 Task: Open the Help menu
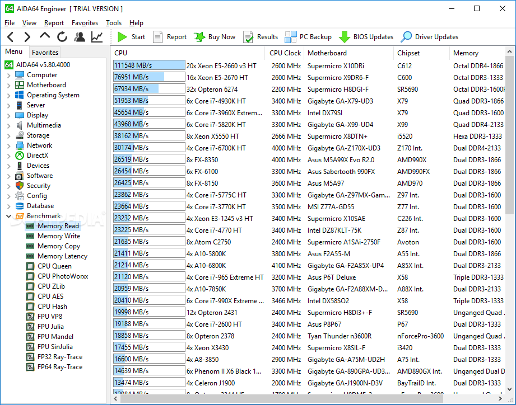[x=136, y=23]
